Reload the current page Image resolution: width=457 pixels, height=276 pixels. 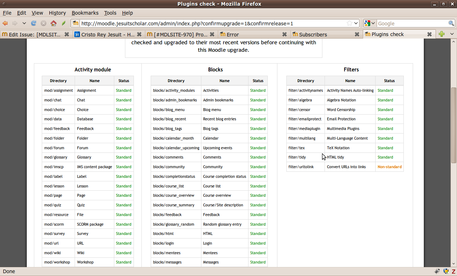[34, 23]
